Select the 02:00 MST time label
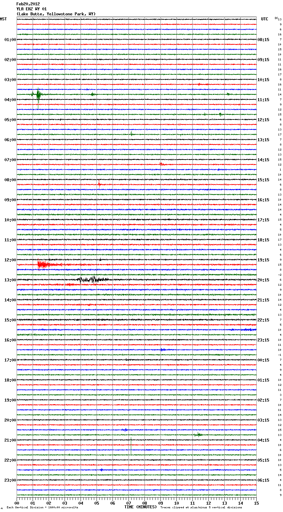 pyautogui.click(x=10, y=60)
